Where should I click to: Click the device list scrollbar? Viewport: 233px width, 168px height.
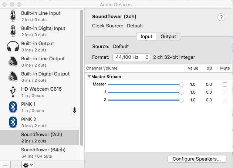coord(82,78)
